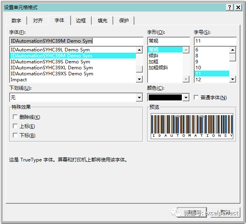Click style list up arrow
Screen dimensions: 246x224
point(186,50)
